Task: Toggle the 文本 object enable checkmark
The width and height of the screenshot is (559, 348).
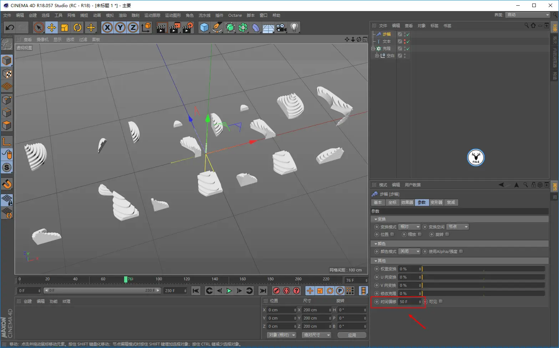Action: click(408, 41)
